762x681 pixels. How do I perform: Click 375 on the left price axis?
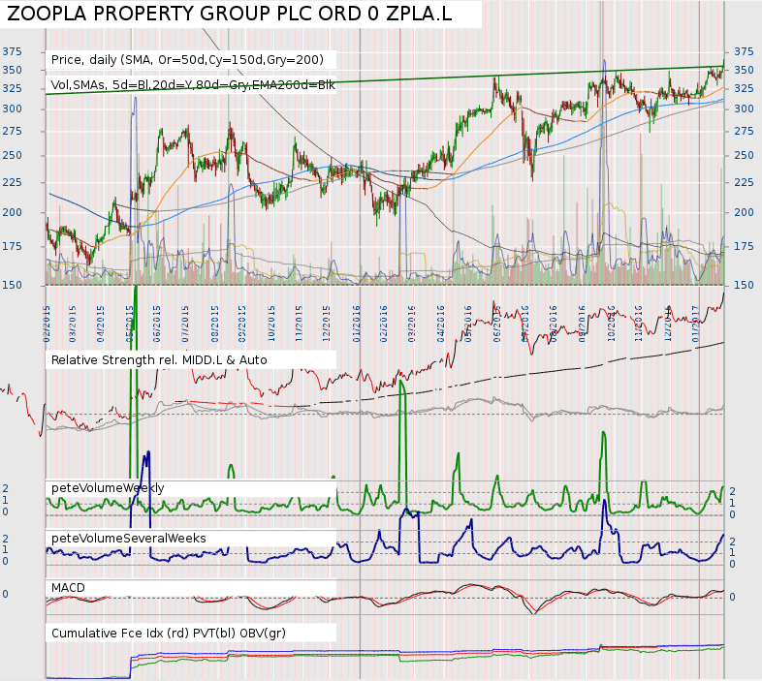[13, 51]
